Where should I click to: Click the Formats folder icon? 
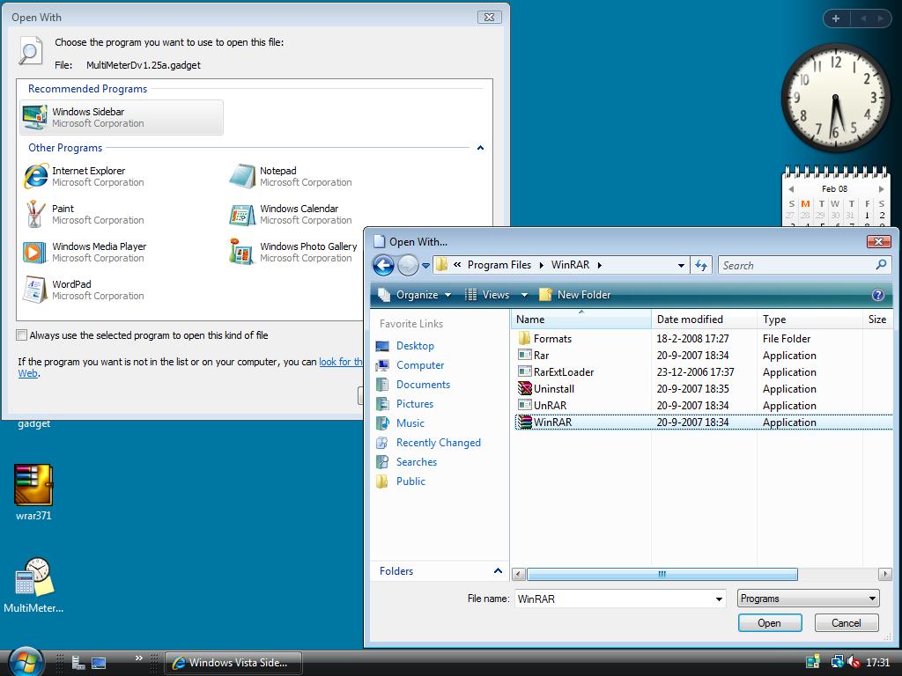point(524,339)
